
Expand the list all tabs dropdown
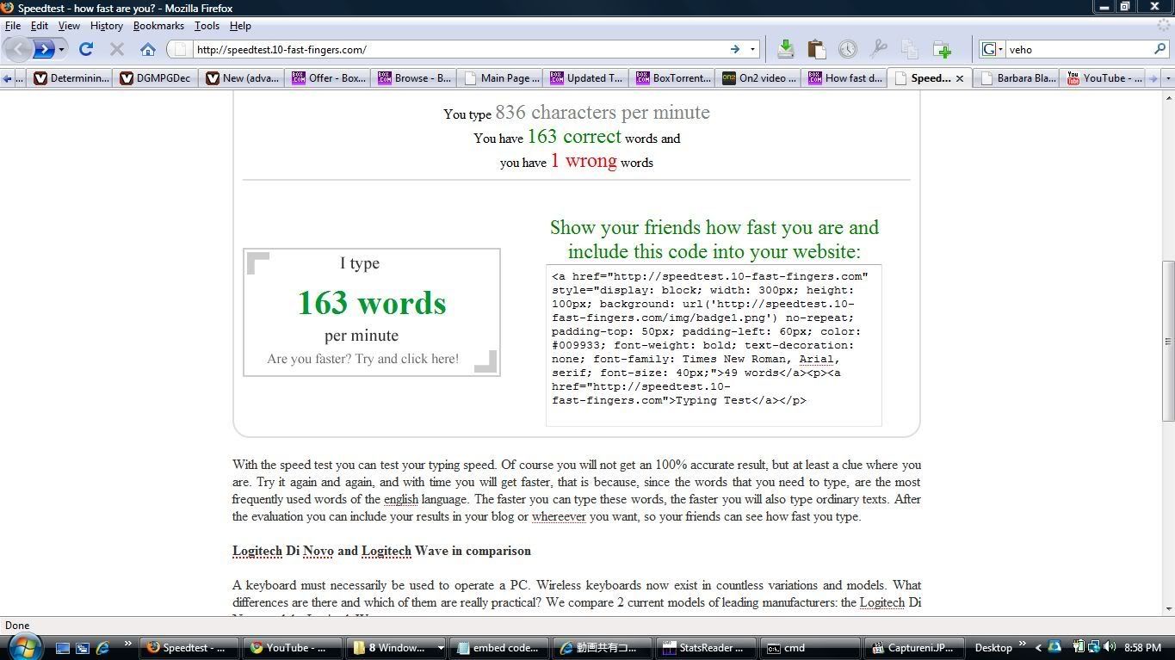click(x=1167, y=78)
